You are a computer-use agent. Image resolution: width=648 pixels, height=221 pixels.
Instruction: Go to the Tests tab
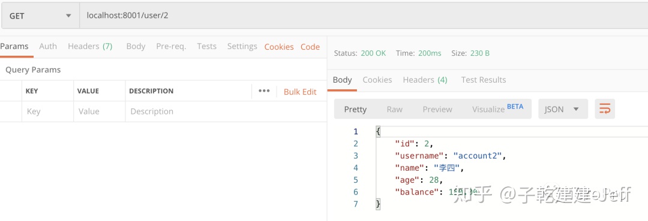(206, 46)
